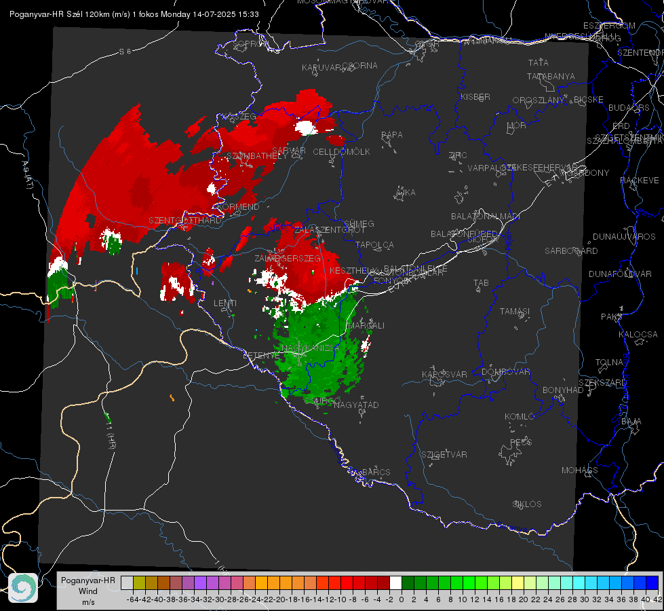Click the NAGYKANIZSA city label
Viewport: 664px width, 611px height.
pos(311,348)
